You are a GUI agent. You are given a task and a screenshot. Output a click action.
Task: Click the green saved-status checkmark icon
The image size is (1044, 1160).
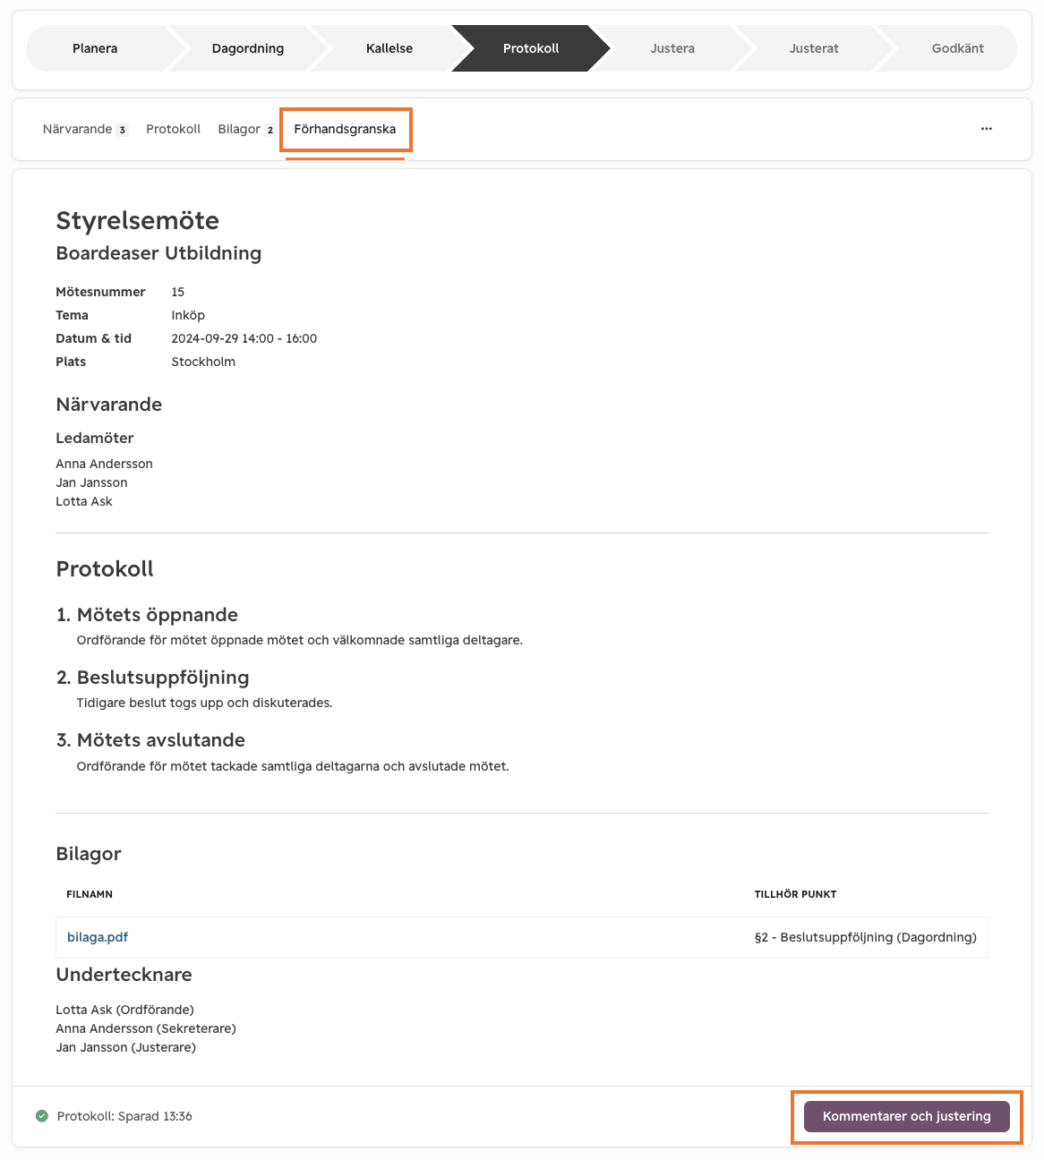pos(41,1116)
